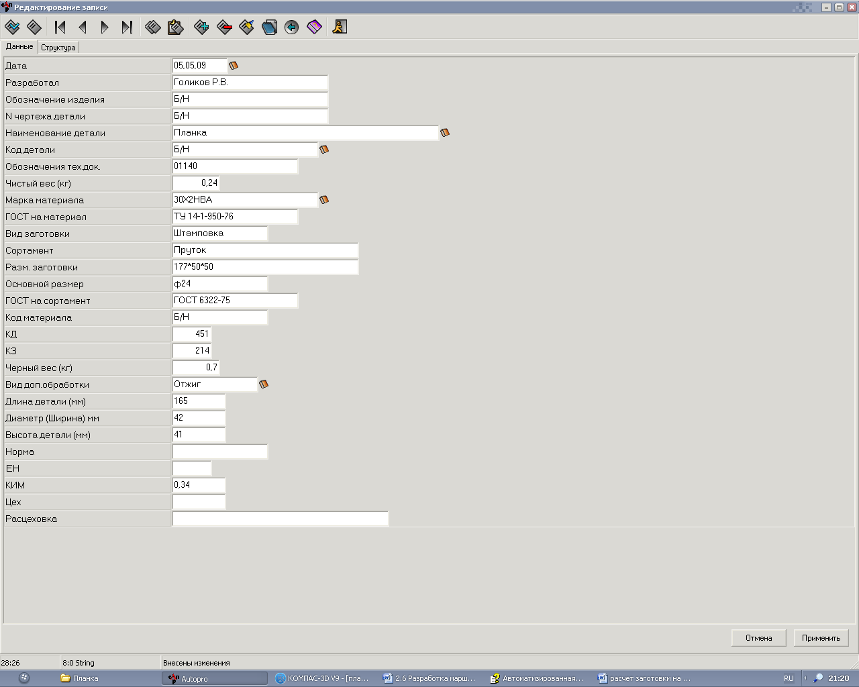859x687 pixels.
Task: Click the delete record minus icon
Action: click(x=224, y=27)
